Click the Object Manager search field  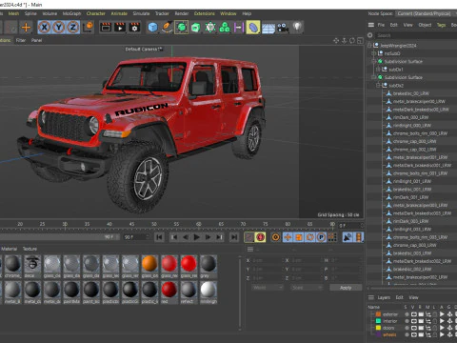pos(416,35)
